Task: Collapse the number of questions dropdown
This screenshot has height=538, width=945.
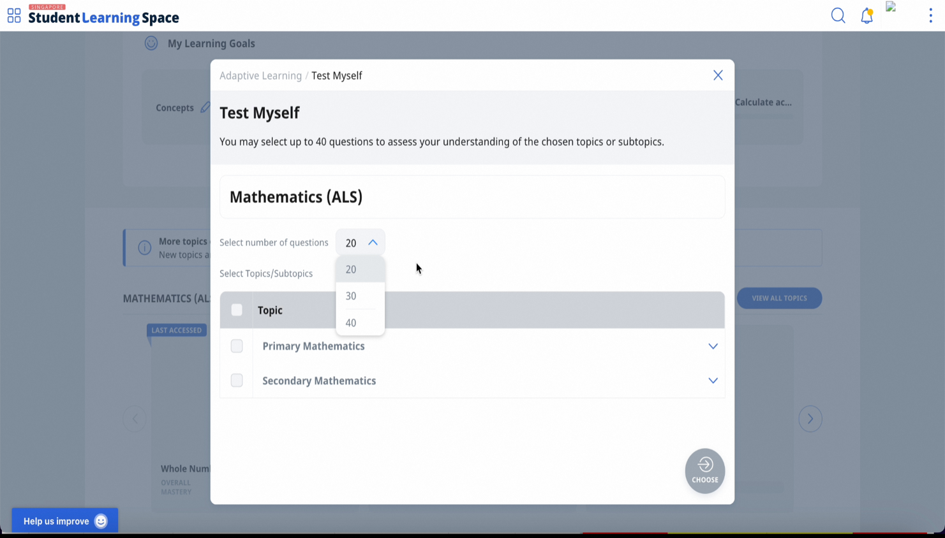Action: [x=373, y=242]
